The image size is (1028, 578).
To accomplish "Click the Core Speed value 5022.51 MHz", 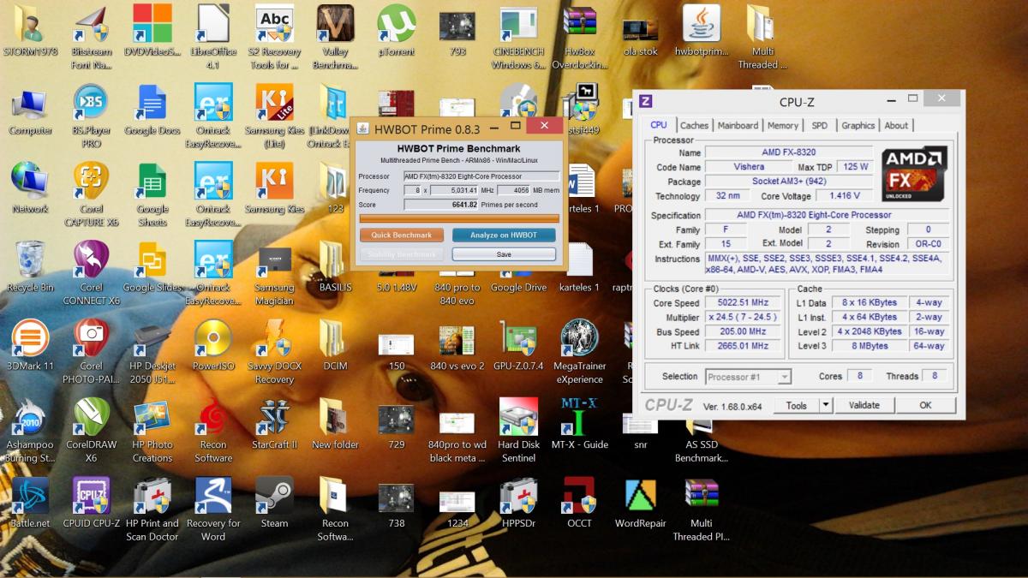I will 743,302.
